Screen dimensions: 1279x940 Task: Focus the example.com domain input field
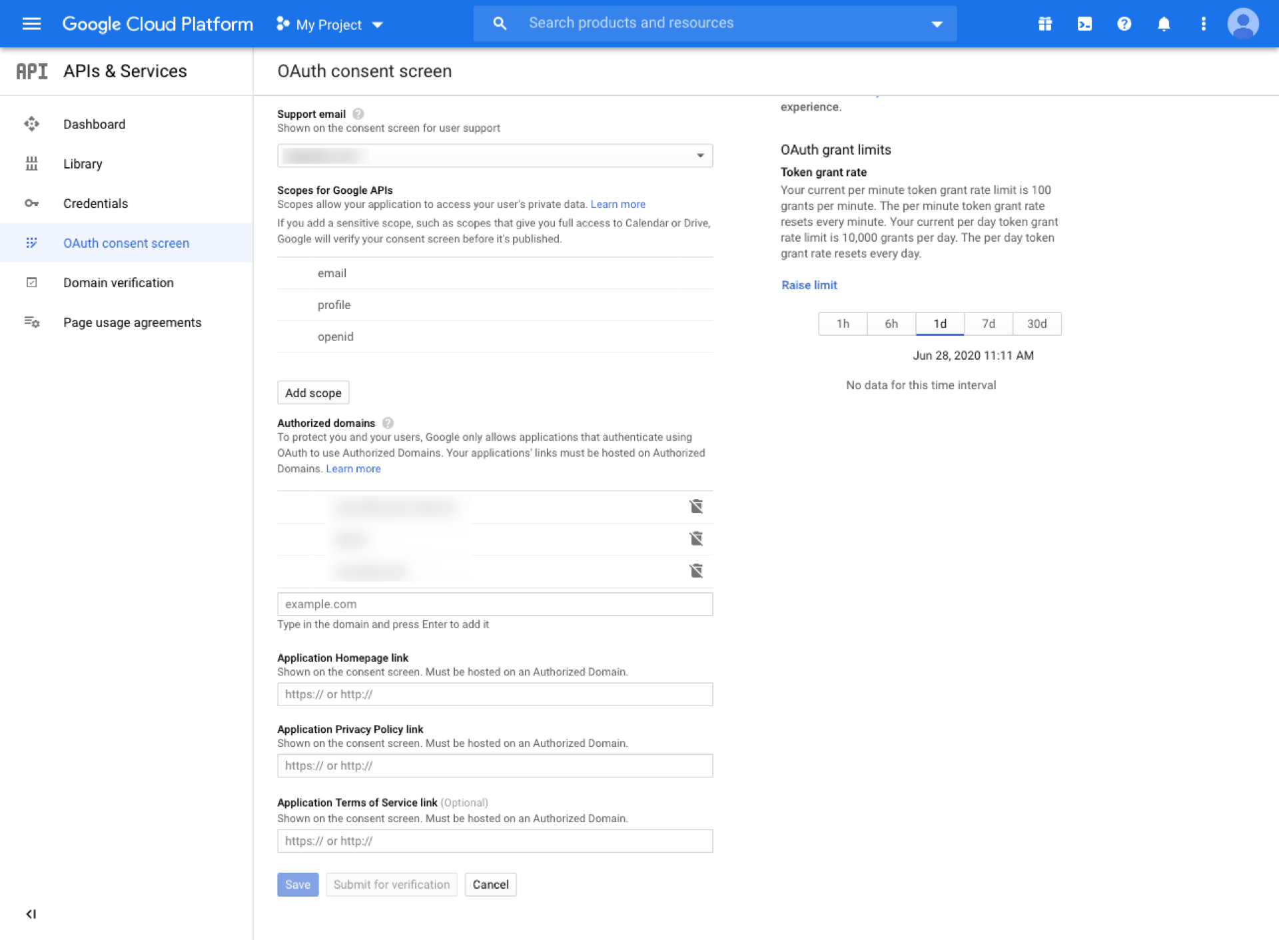(x=495, y=604)
